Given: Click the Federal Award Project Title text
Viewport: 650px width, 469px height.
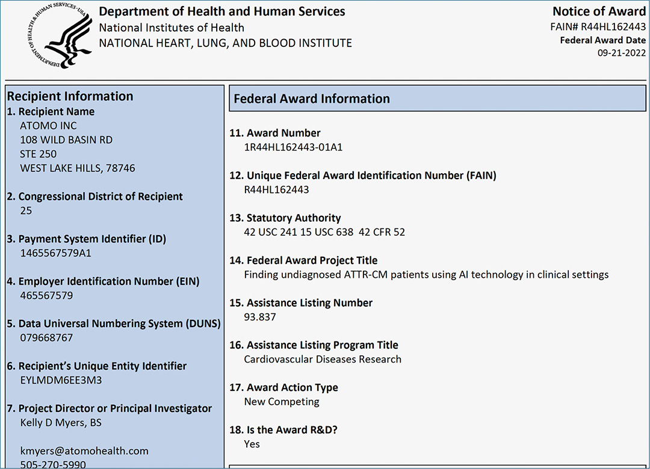Looking at the screenshot, I should pos(426,275).
